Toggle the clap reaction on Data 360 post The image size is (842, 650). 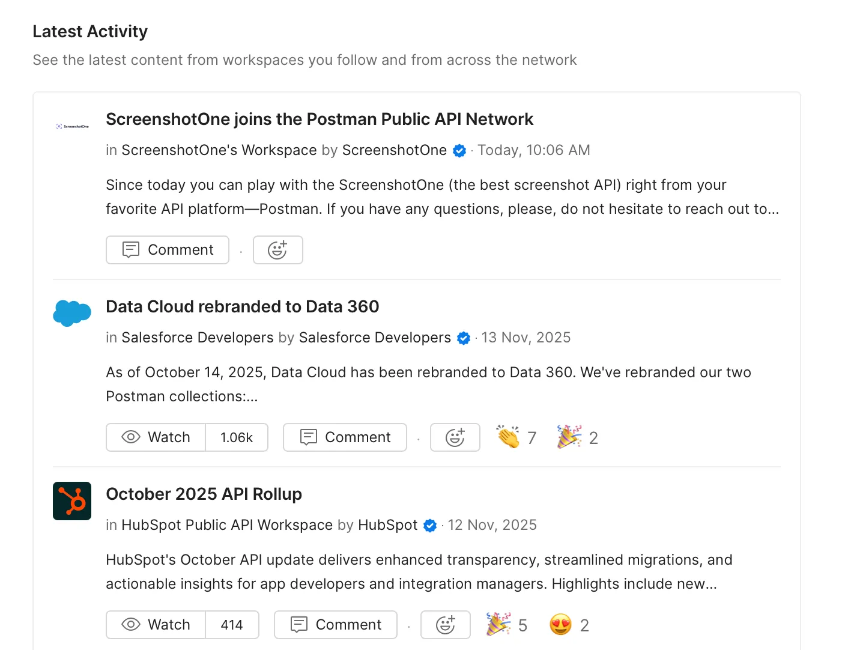coord(515,437)
